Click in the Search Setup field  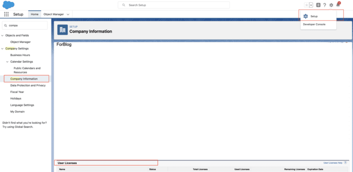[x=174, y=5]
